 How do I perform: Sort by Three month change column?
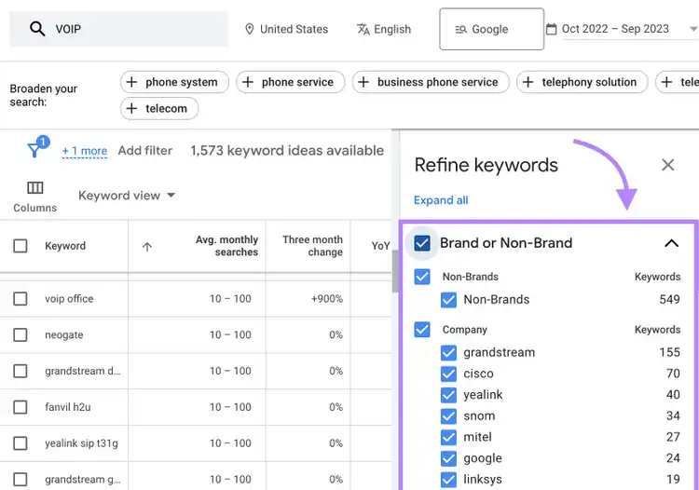pyautogui.click(x=312, y=246)
